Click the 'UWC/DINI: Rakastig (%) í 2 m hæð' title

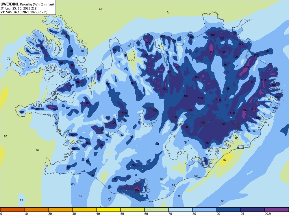click(x=27, y=4)
